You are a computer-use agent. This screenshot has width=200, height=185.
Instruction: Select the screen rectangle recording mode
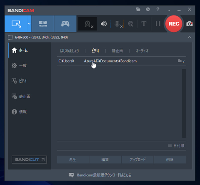[16, 24]
